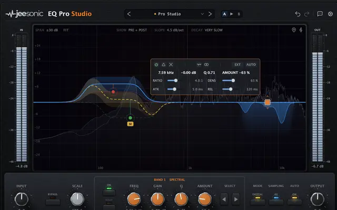Viewport: 337px width, 210px height.
Task: Copy A to B arrow
Action: click(x=232, y=14)
